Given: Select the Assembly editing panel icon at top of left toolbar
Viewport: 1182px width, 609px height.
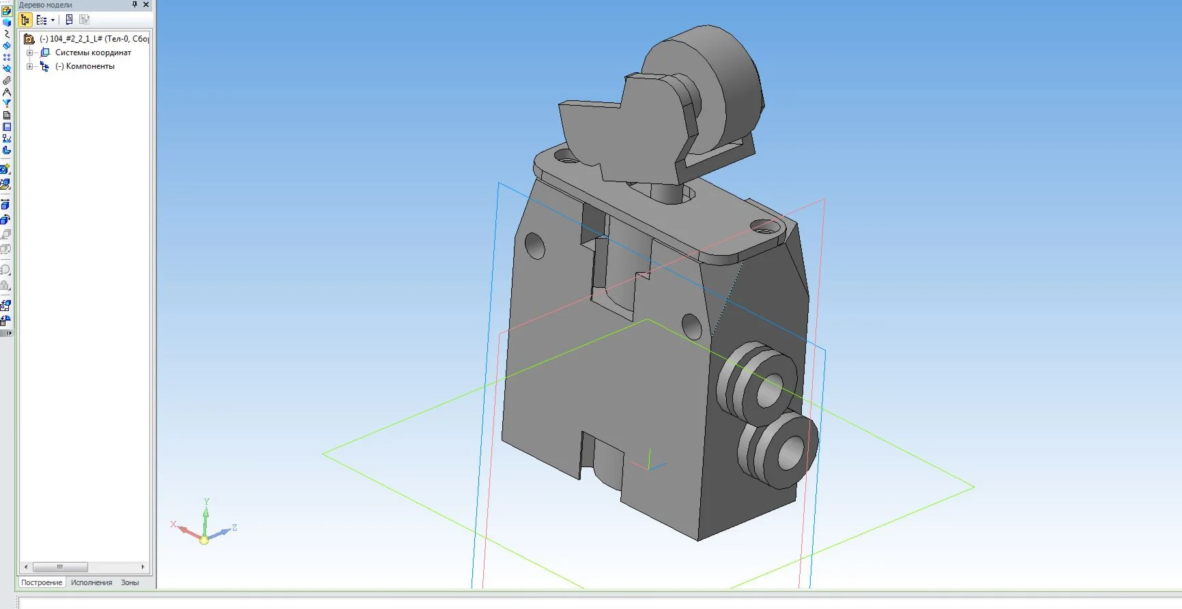Looking at the screenshot, I should click(x=7, y=11).
